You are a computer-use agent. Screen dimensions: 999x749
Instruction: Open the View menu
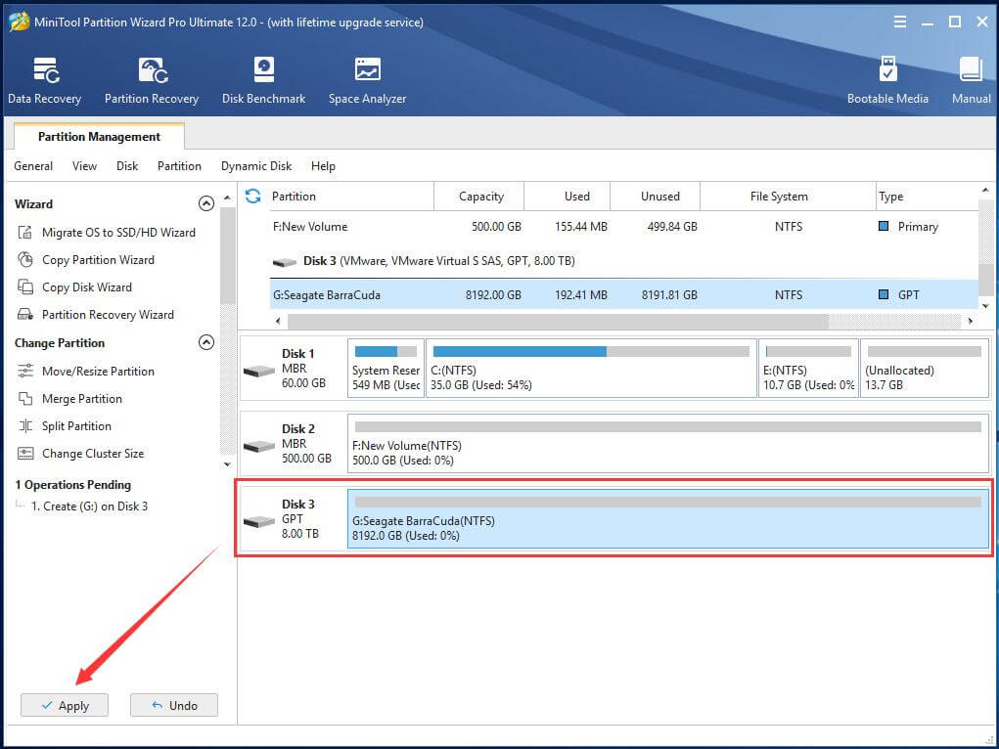point(84,166)
